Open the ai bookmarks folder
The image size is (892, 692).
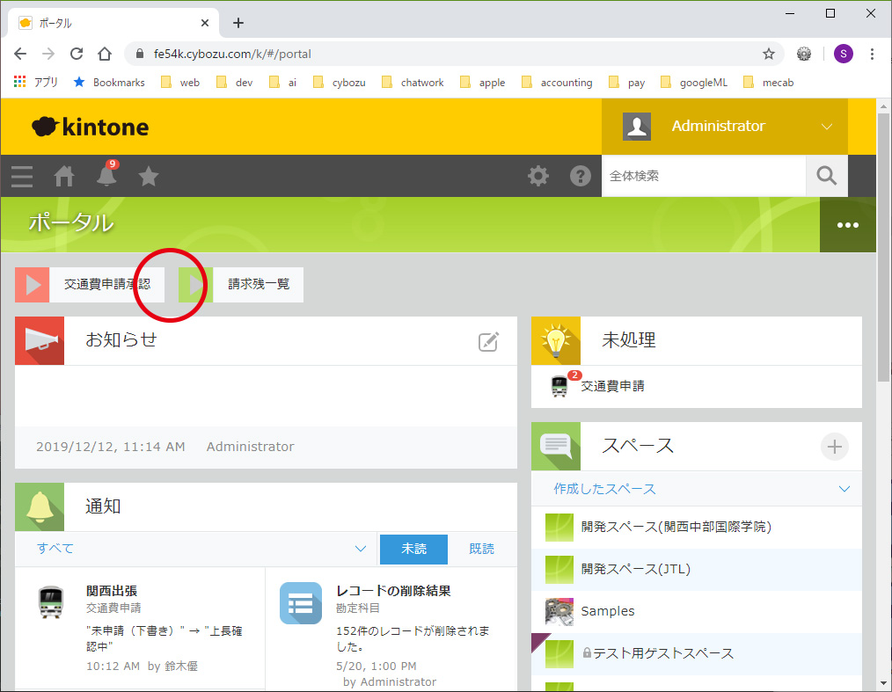point(283,83)
